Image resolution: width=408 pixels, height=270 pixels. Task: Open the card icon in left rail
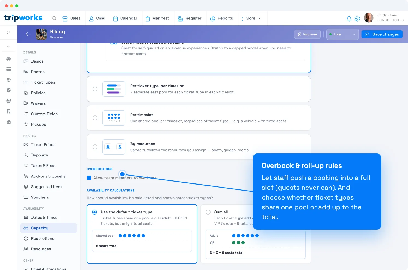click(9, 69)
